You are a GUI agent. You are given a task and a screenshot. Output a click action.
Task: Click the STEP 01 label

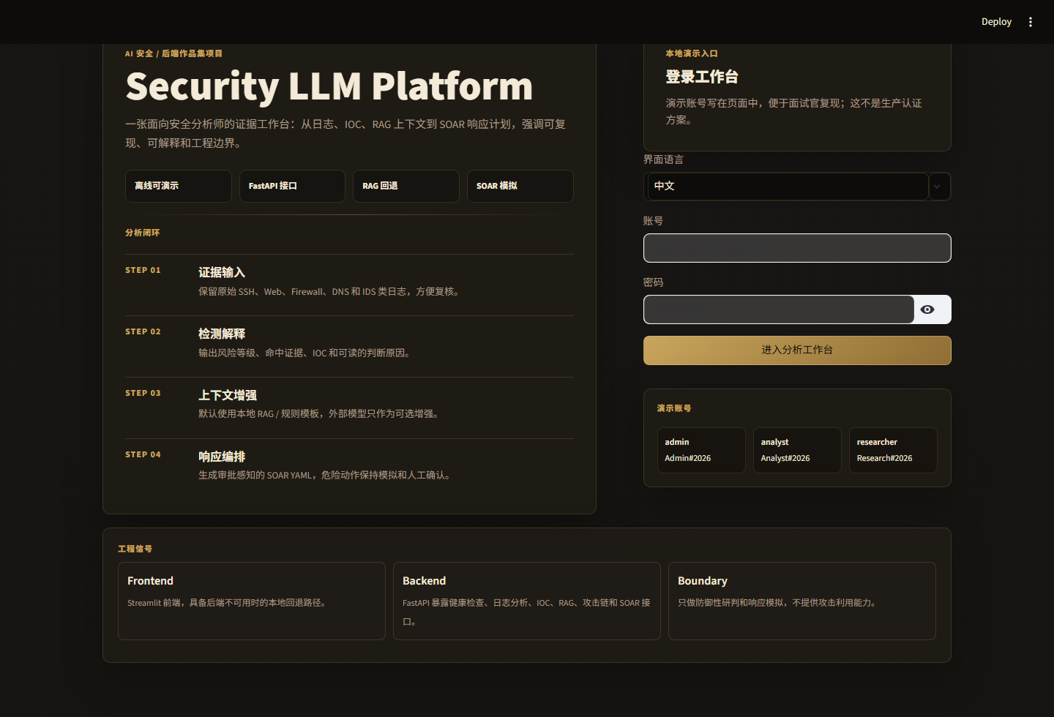point(143,270)
